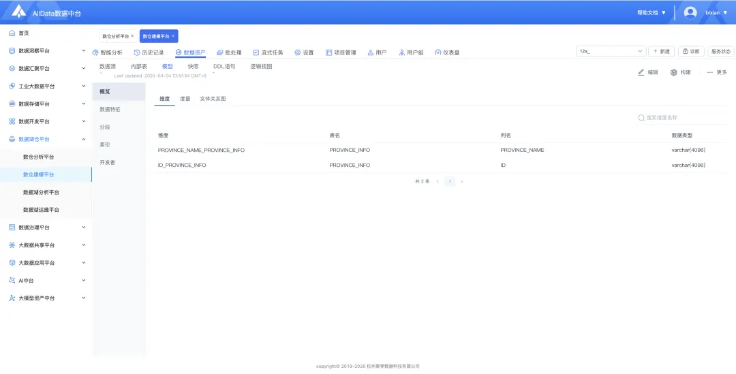The height and width of the screenshot is (374, 736).
Task: Switch to the 快照 sub-tab
Action: coord(194,67)
